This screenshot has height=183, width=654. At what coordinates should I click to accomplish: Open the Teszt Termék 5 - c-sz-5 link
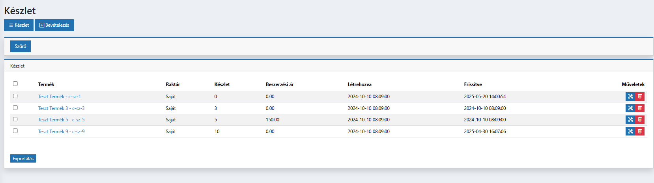click(61, 120)
